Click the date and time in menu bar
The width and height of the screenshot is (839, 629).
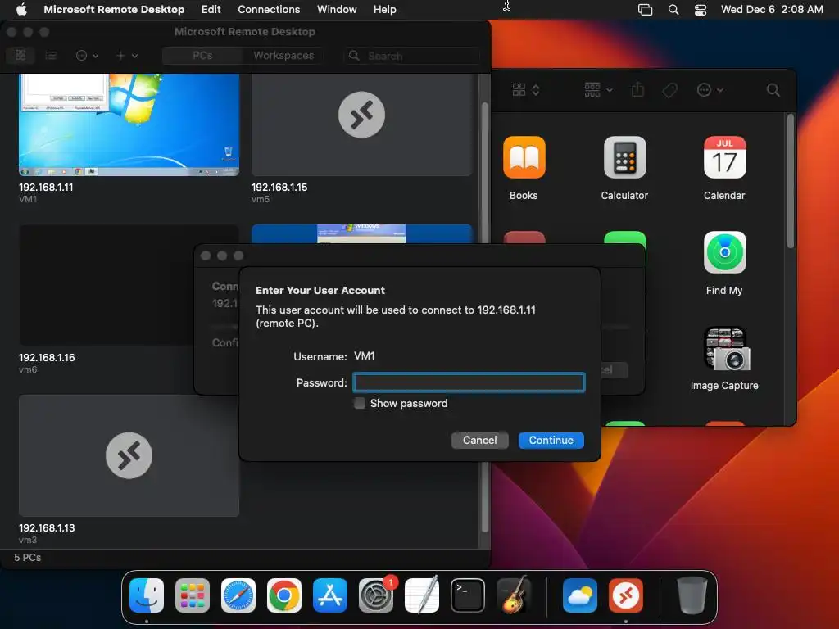772,9
